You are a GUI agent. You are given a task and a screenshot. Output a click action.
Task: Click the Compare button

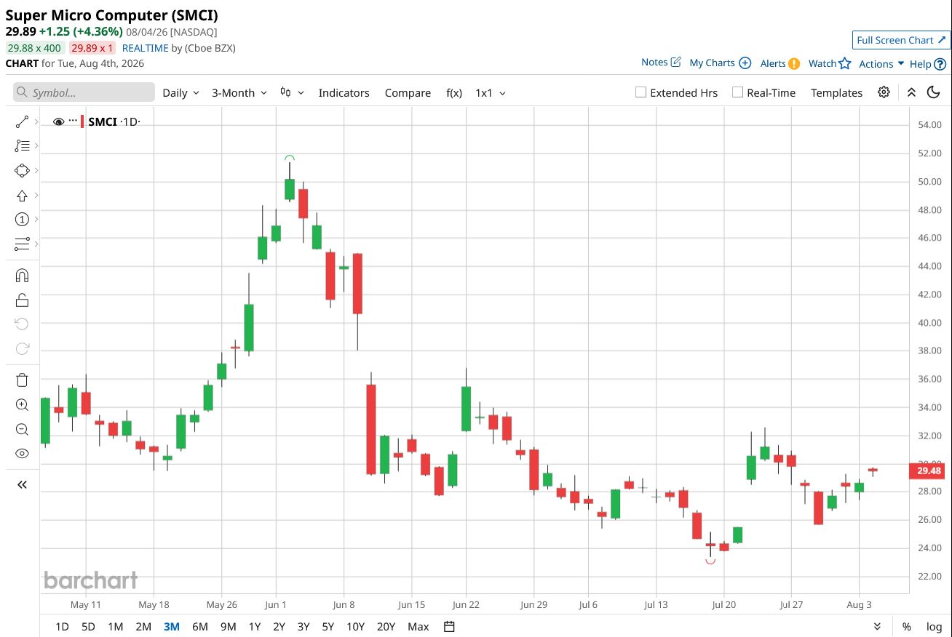click(x=408, y=93)
